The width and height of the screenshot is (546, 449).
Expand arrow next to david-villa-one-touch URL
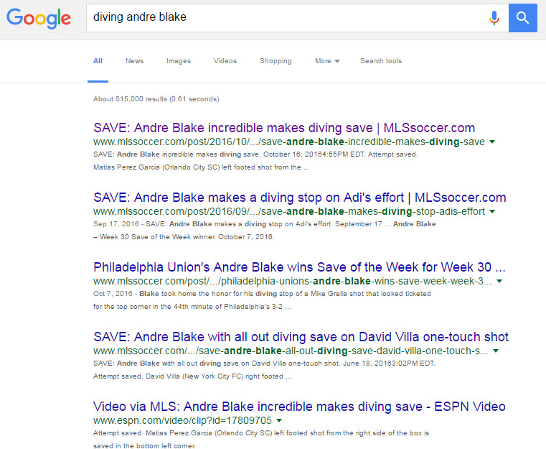(496, 351)
